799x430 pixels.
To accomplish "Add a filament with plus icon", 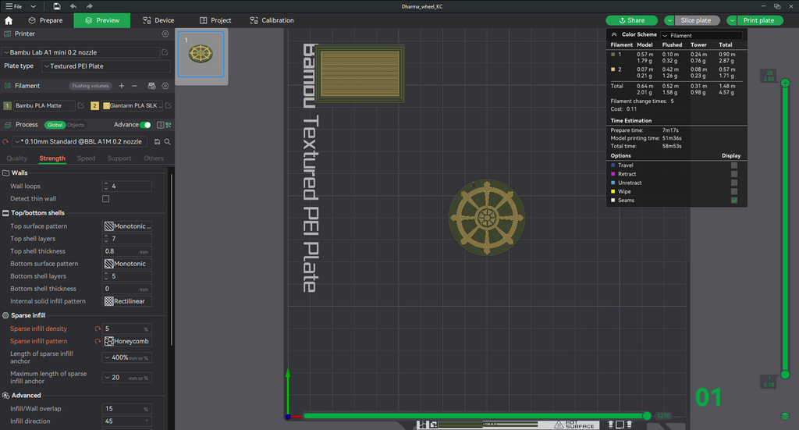I will pyautogui.click(x=121, y=86).
